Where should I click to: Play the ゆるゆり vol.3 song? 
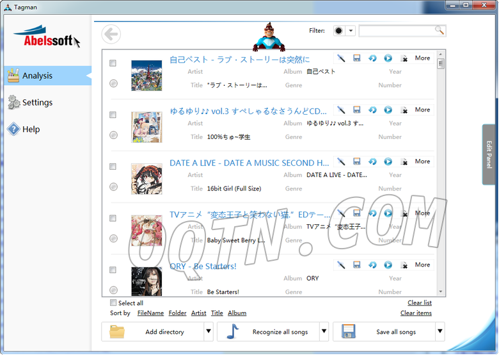click(388, 110)
